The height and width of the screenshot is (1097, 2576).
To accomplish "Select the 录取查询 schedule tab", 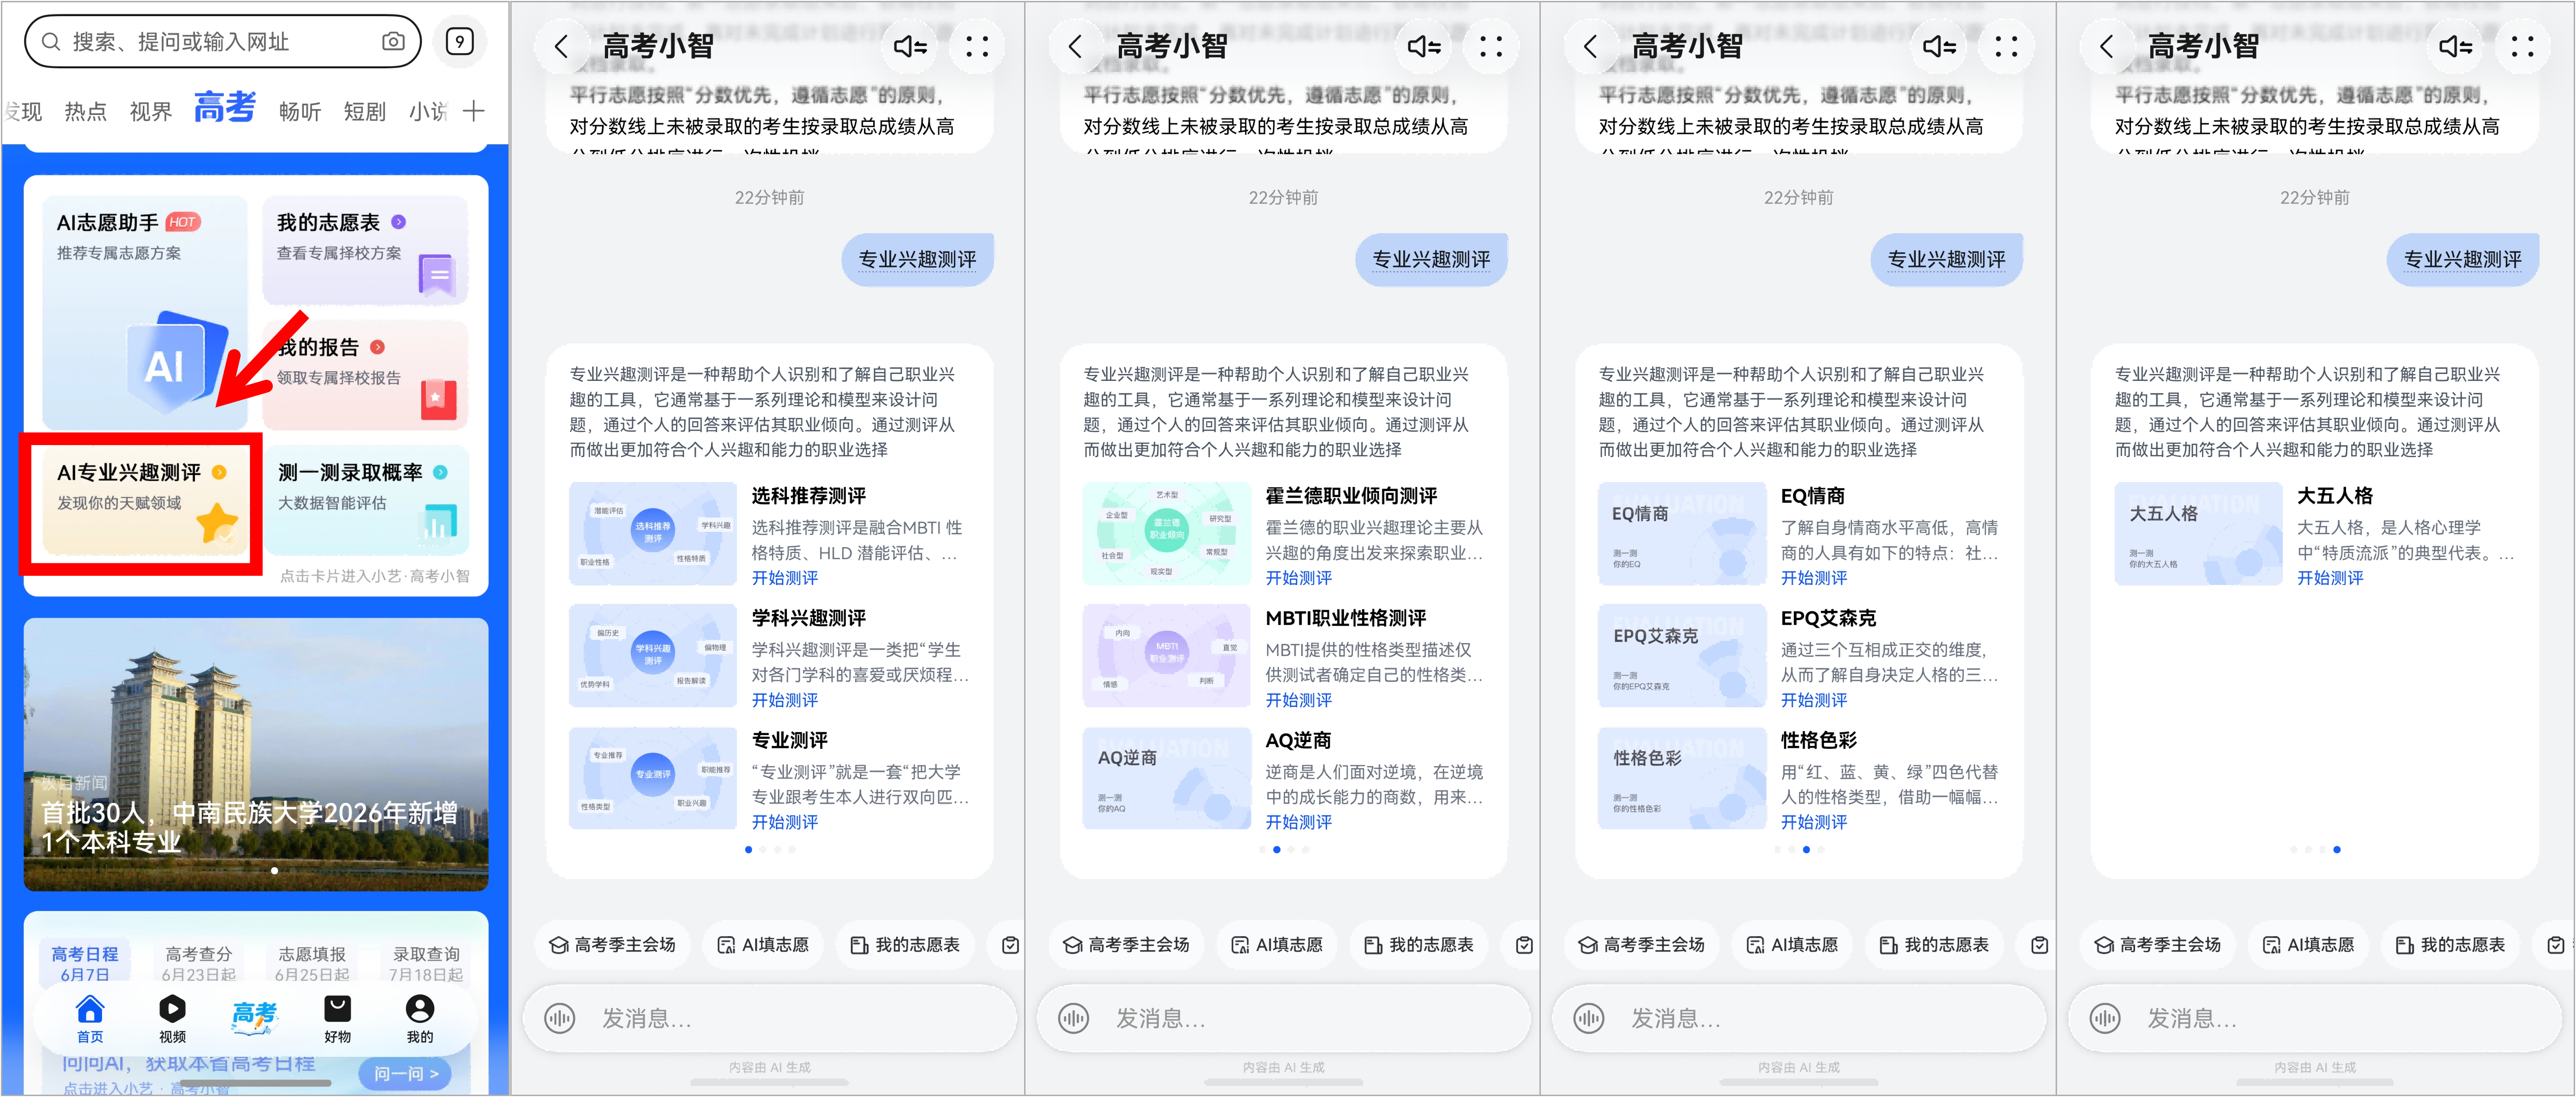I will pos(426,964).
